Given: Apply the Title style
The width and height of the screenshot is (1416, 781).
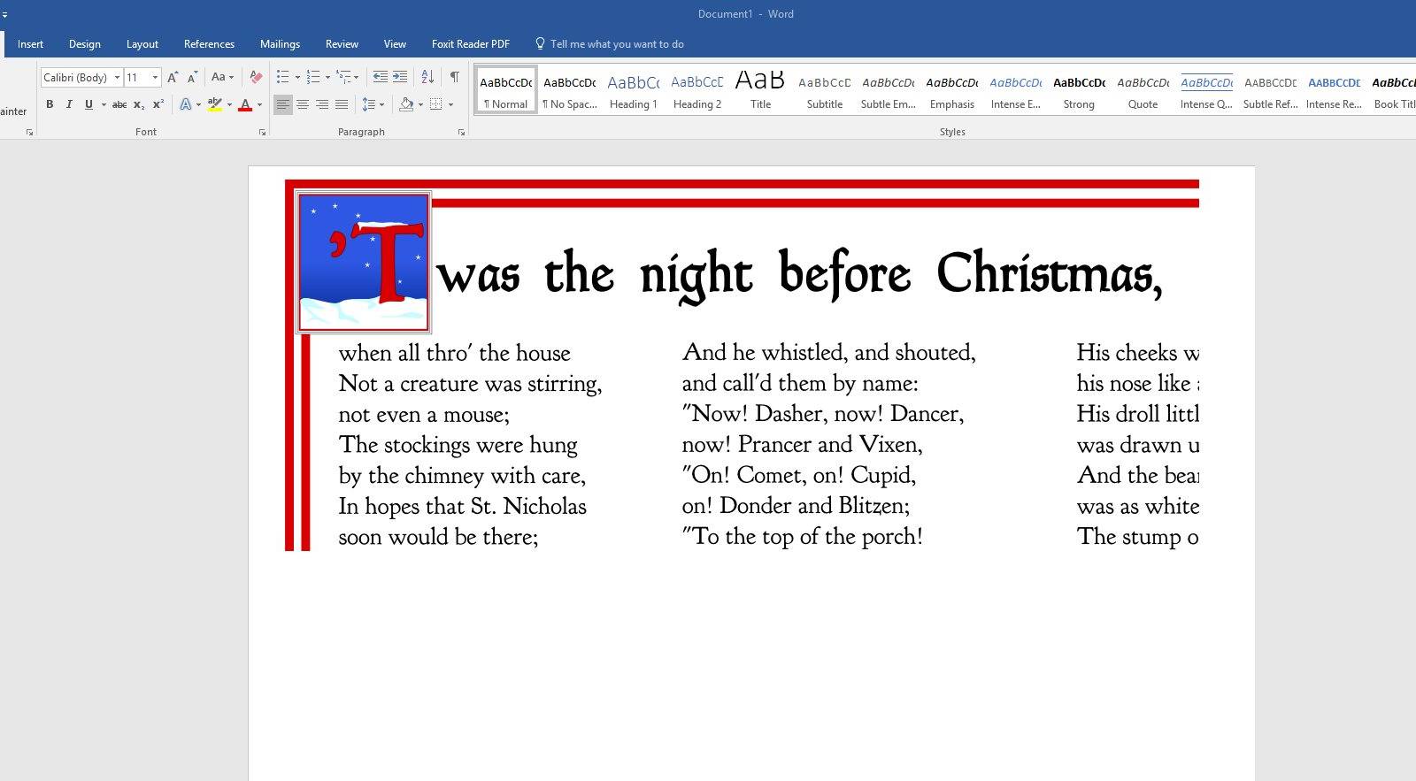Looking at the screenshot, I should coord(760,89).
